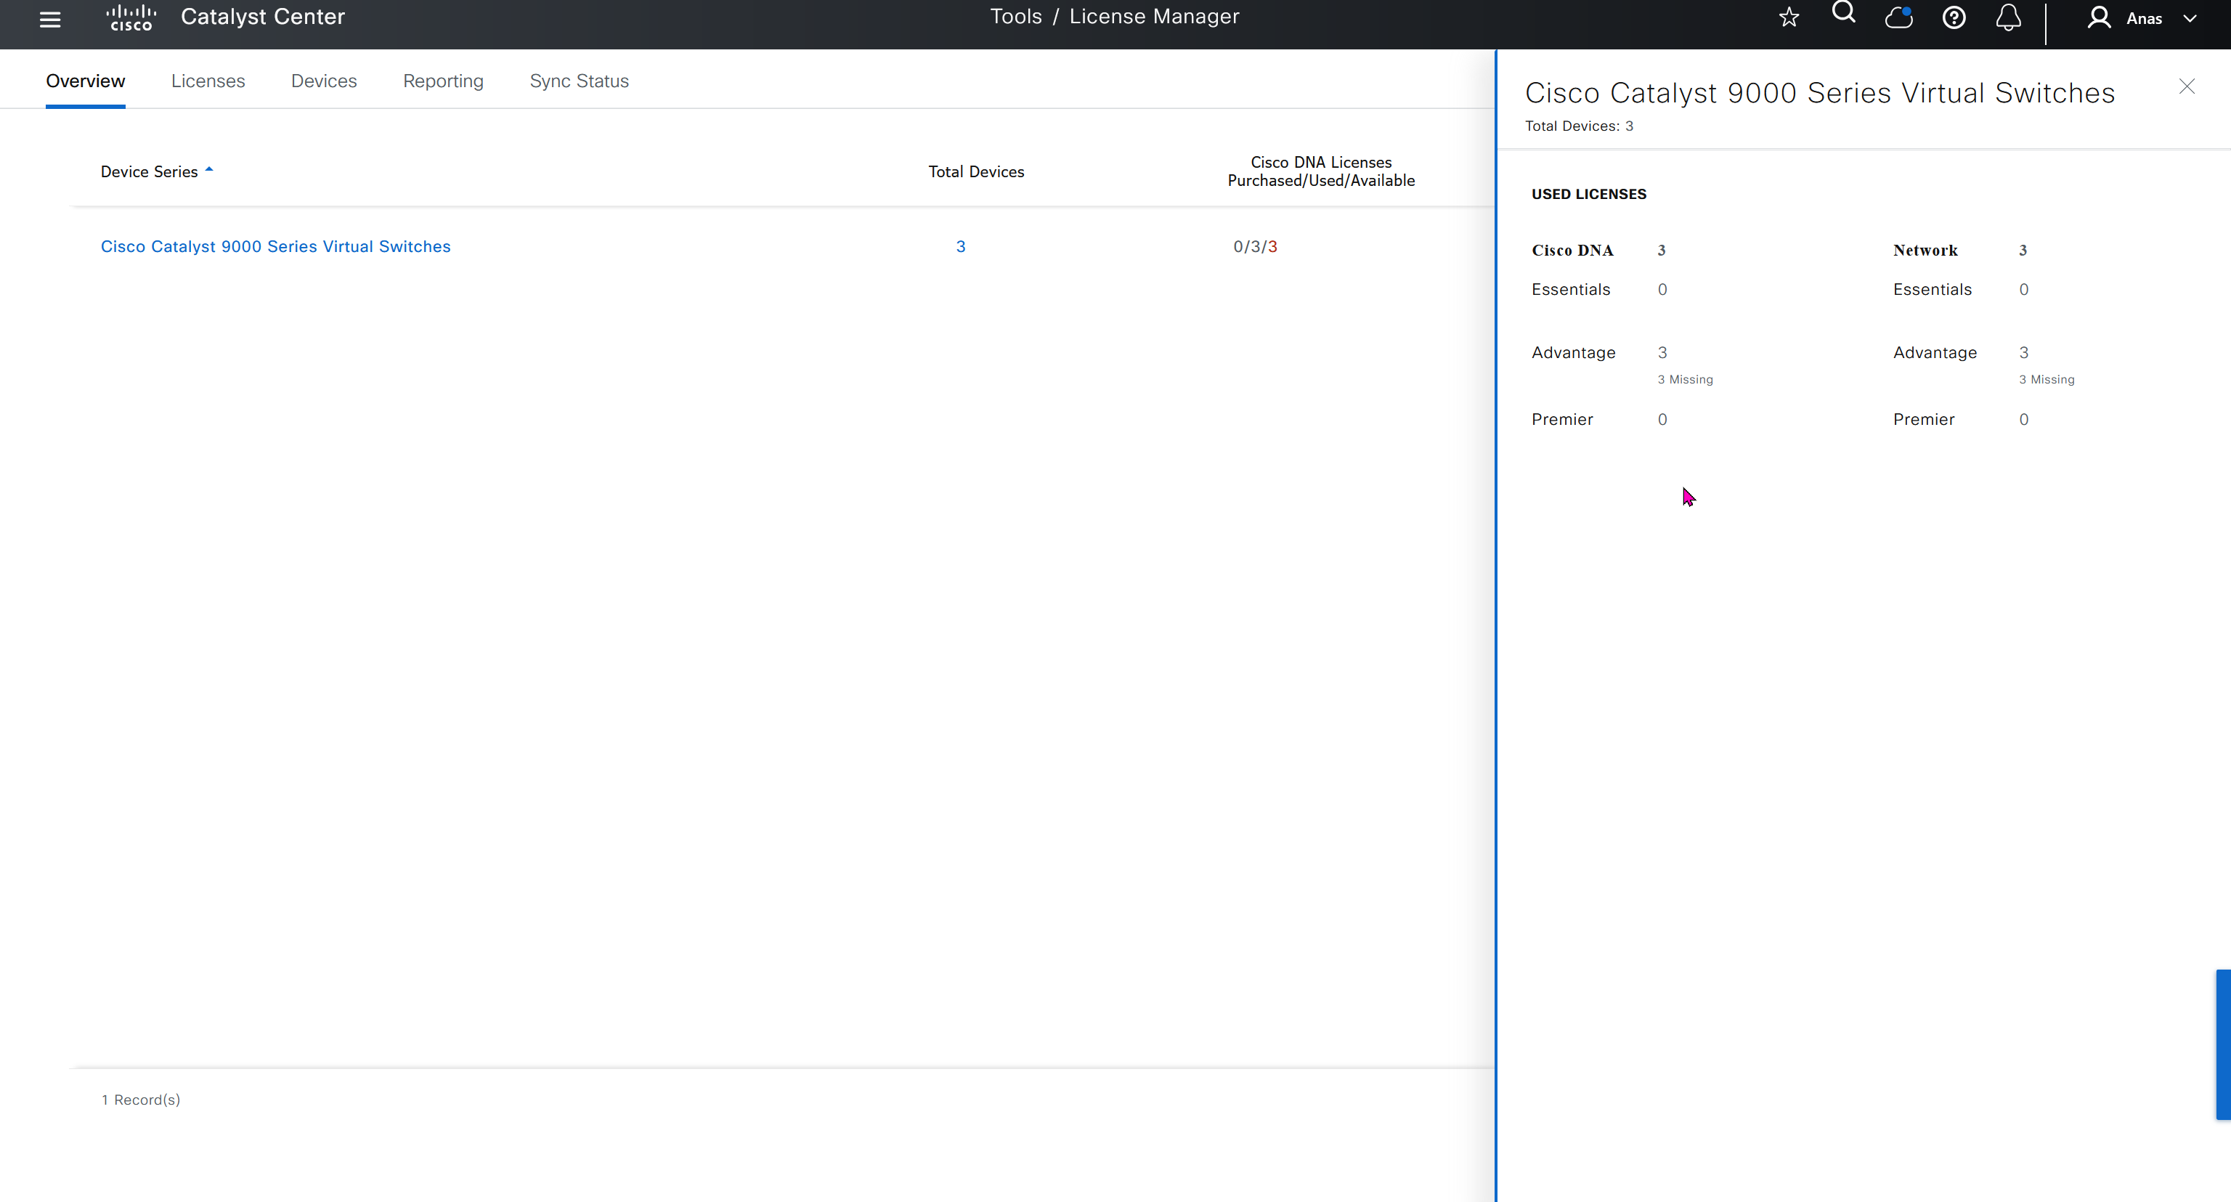The width and height of the screenshot is (2231, 1202).
Task: Click the blue side tab on right edge
Action: [x=2222, y=1044]
